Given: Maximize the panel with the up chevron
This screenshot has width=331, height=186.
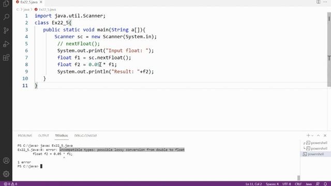Looking at the screenshot, I should [319, 135].
